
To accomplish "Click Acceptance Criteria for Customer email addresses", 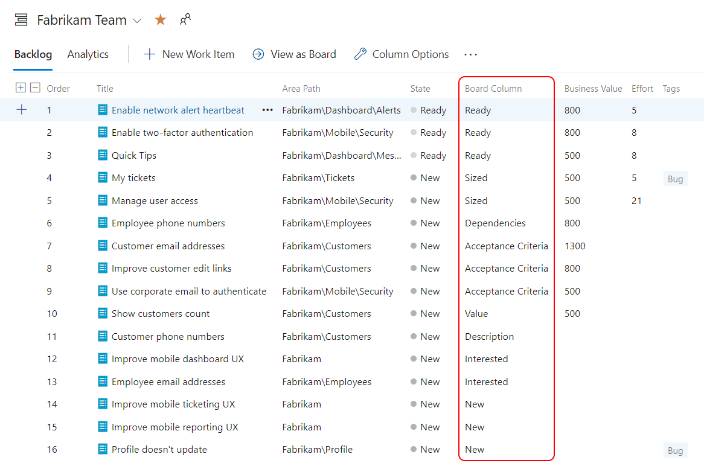I will (507, 246).
